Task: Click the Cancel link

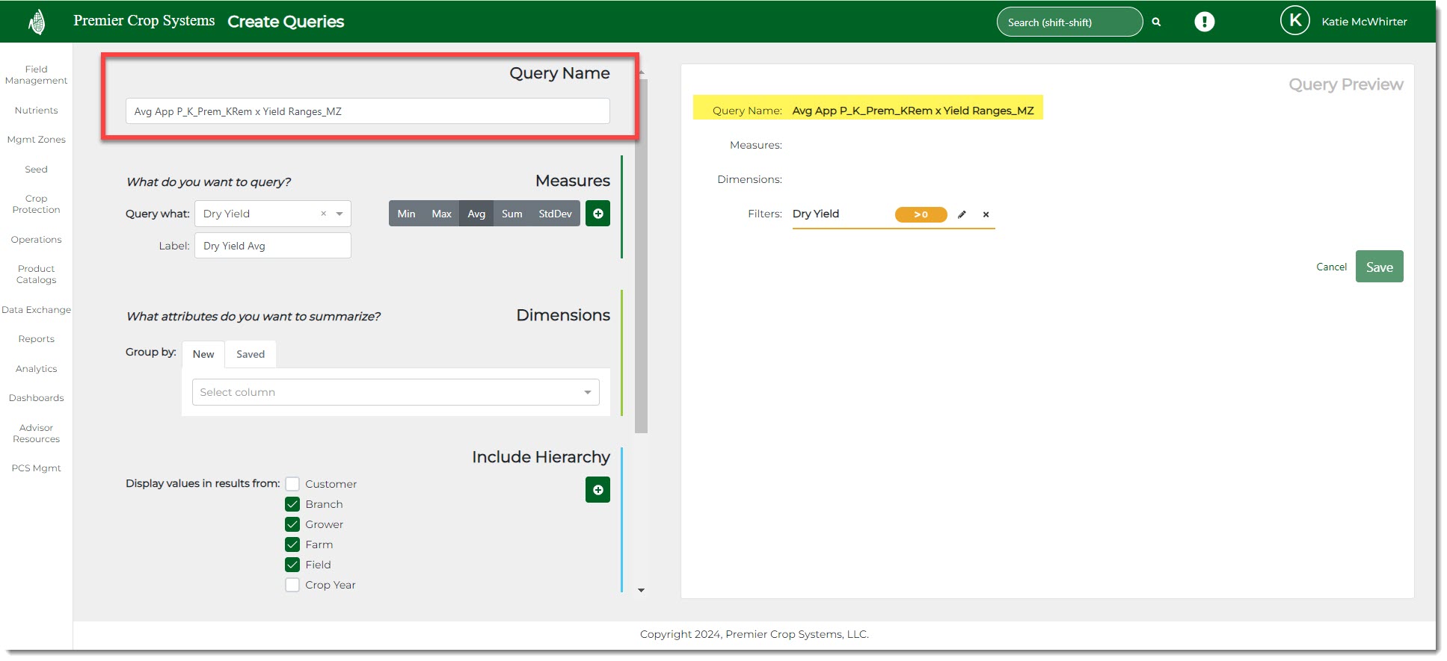Action: [x=1331, y=267]
